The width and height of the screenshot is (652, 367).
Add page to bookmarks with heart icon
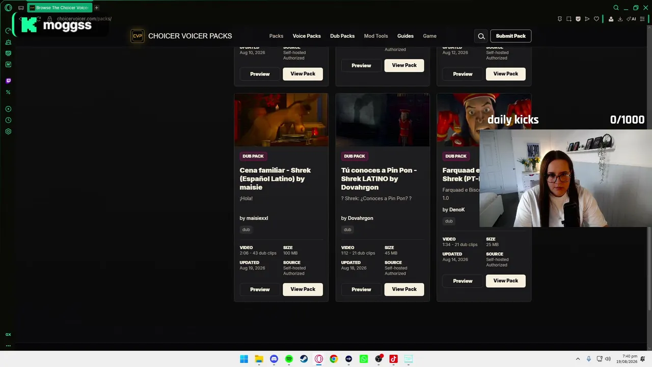pos(596,19)
